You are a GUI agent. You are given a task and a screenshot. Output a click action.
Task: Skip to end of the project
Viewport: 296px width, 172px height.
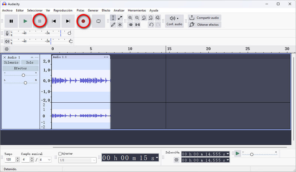pyautogui.click(x=68, y=21)
